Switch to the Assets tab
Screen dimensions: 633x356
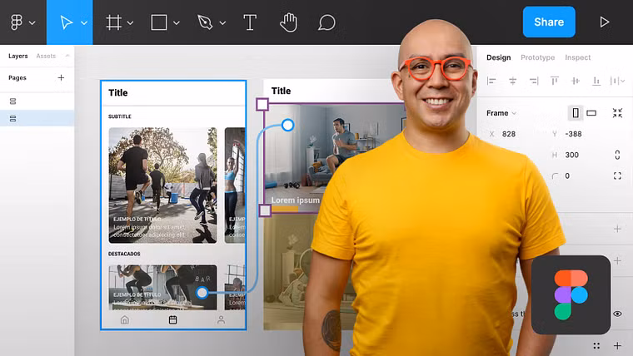coord(46,56)
